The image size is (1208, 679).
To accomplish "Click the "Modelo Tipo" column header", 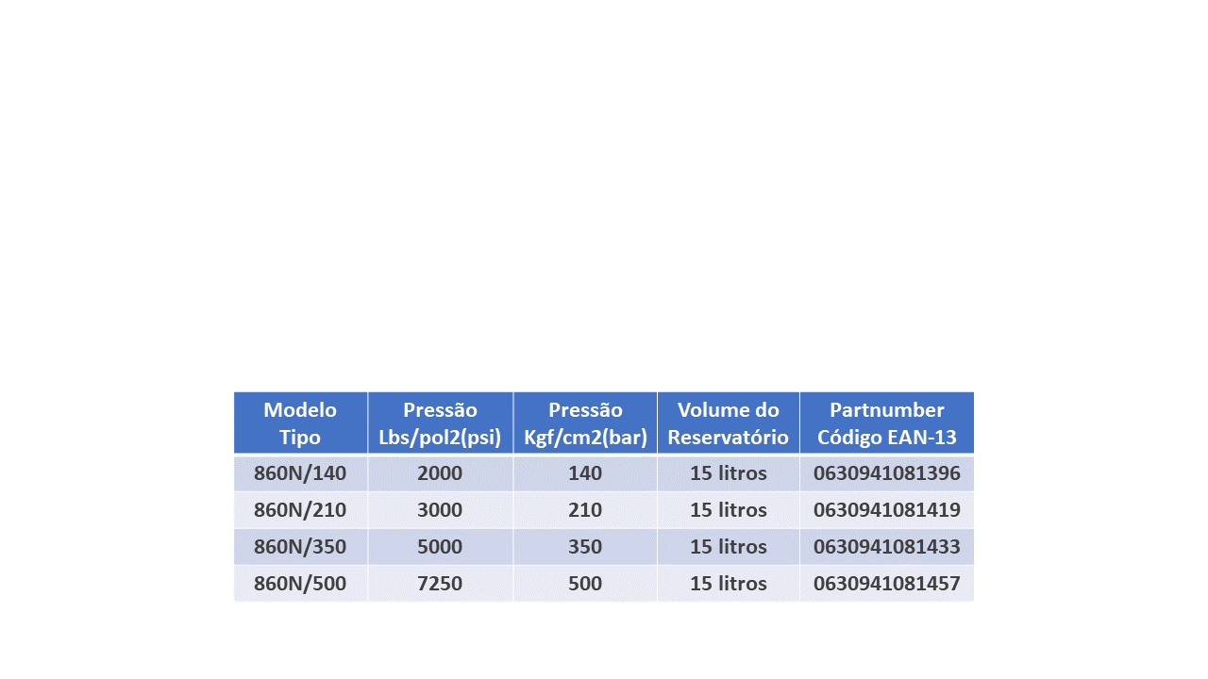I will pyautogui.click(x=300, y=423).
